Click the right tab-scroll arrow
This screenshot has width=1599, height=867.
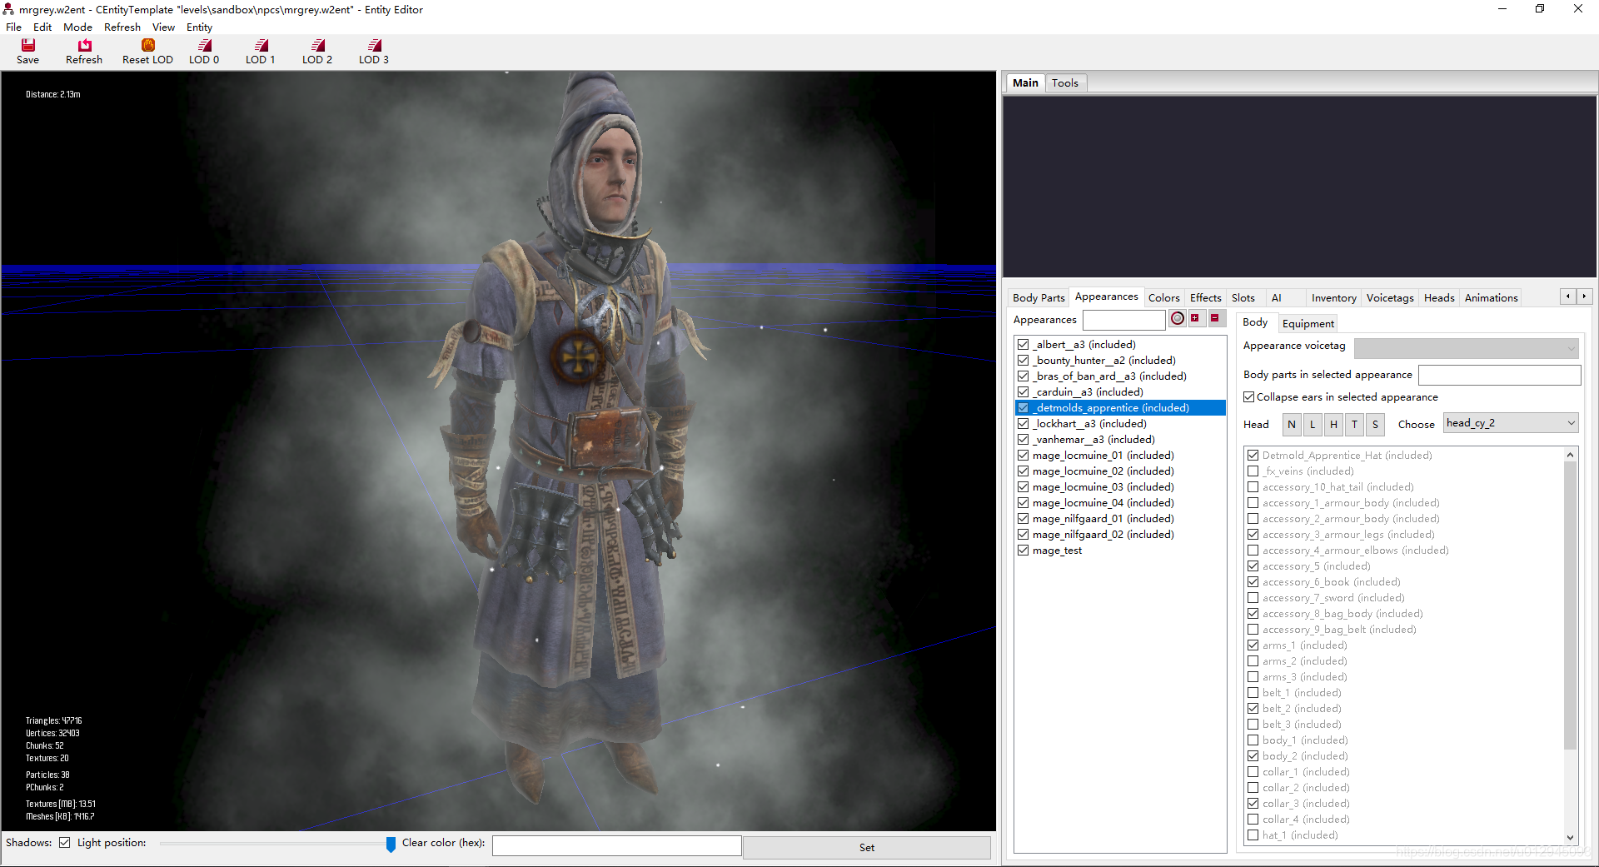click(x=1585, y=296)
